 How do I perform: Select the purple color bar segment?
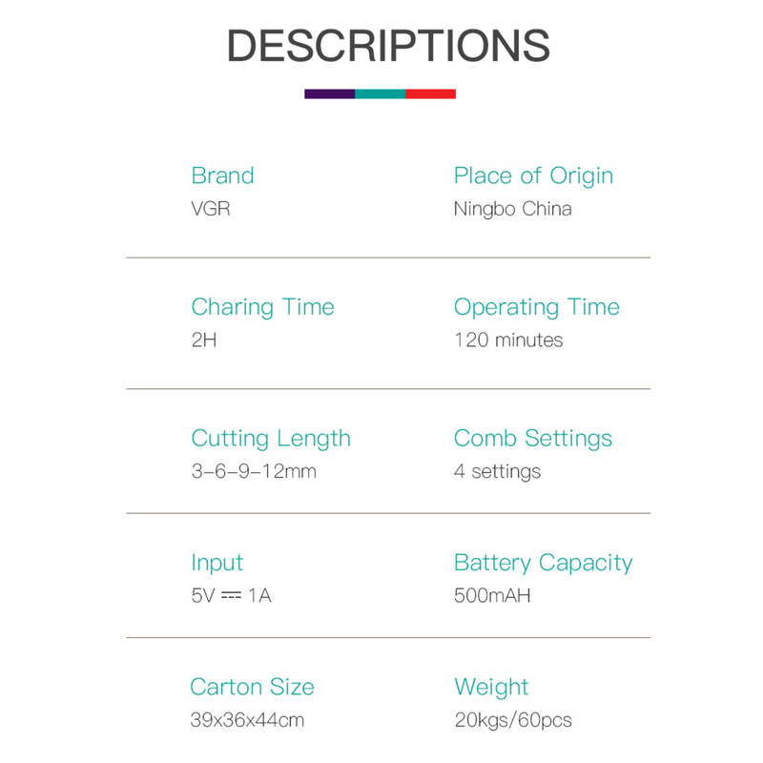(329, 93)
